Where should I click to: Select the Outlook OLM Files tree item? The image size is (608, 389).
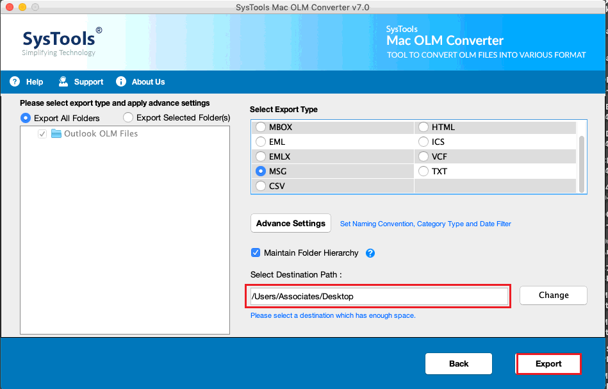101,133
